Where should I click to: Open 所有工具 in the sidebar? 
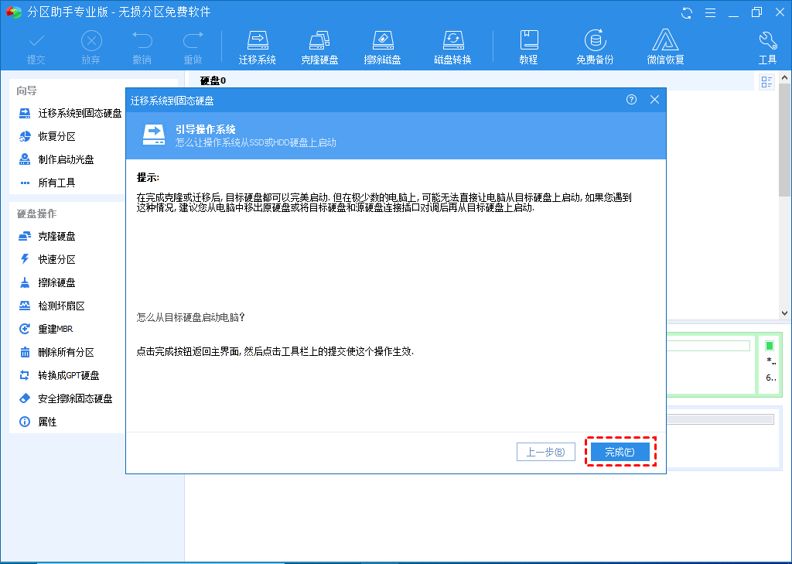(x=47, y=183)
